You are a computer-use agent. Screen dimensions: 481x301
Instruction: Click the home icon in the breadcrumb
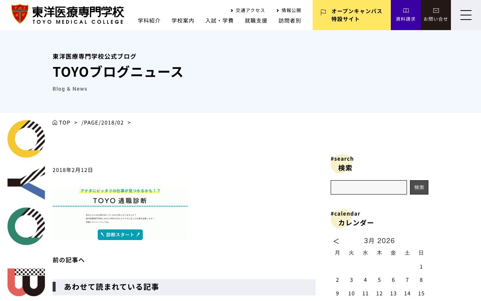pos(55,122)
